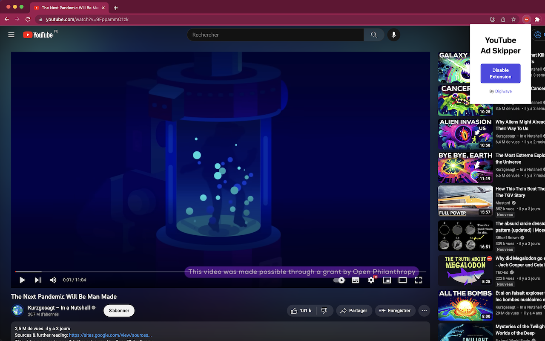This screenshot has height=341, width=545.
Task: Switch to miniplayer mode
Action: pos(387,280)
